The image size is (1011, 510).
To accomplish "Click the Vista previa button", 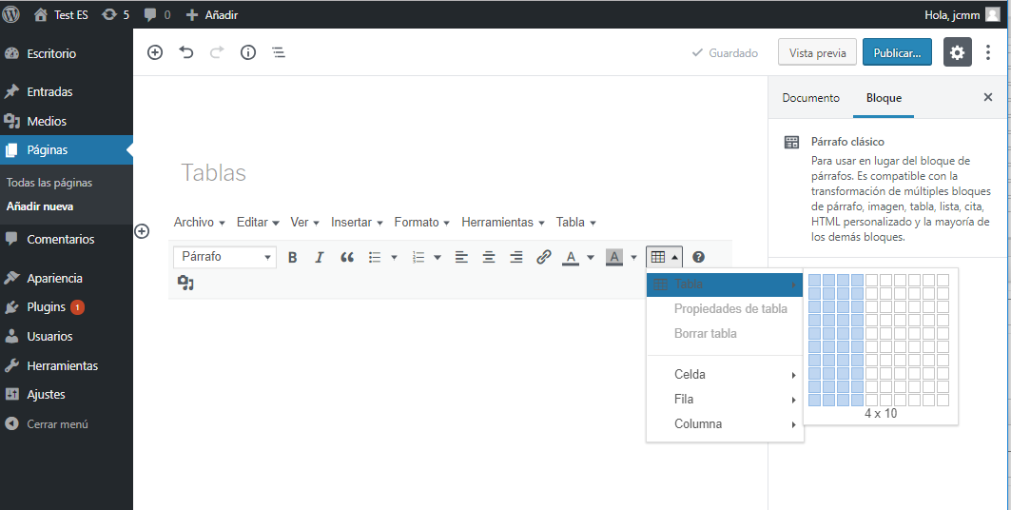I will pos(817,52).
